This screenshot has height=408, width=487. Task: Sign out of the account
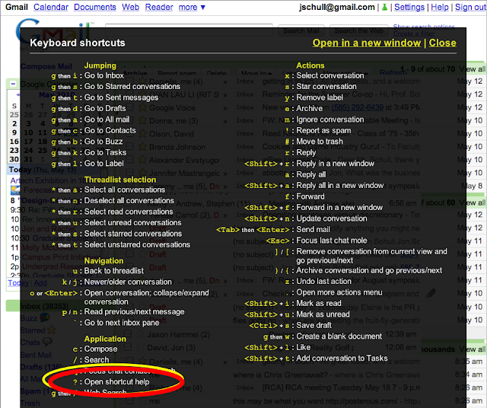[470, 7]
